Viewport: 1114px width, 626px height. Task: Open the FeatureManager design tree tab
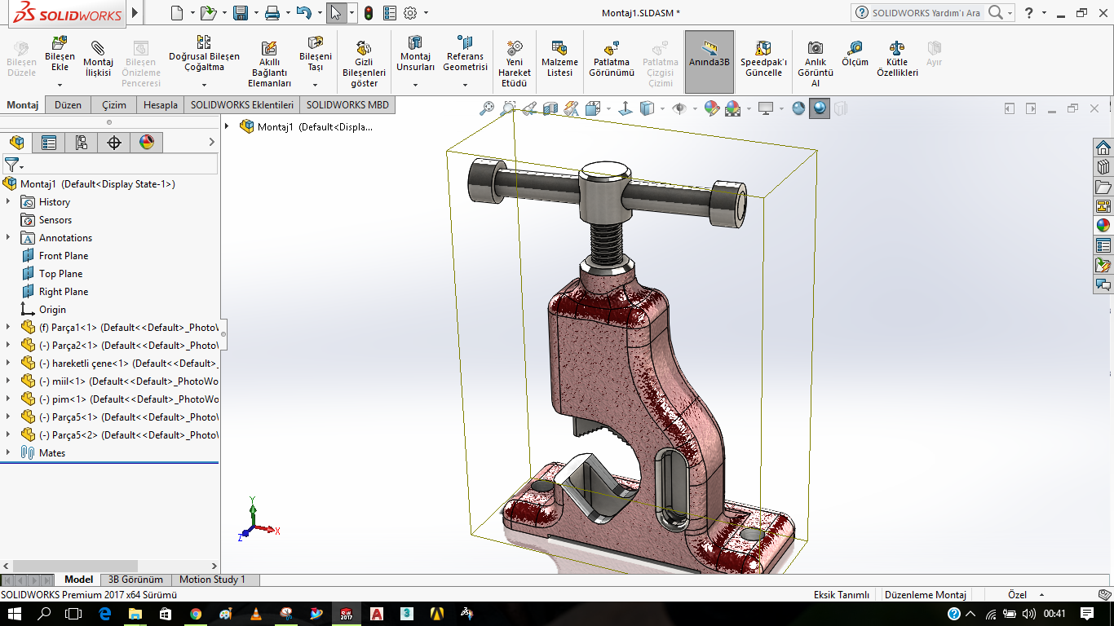(x=16, y=143)
